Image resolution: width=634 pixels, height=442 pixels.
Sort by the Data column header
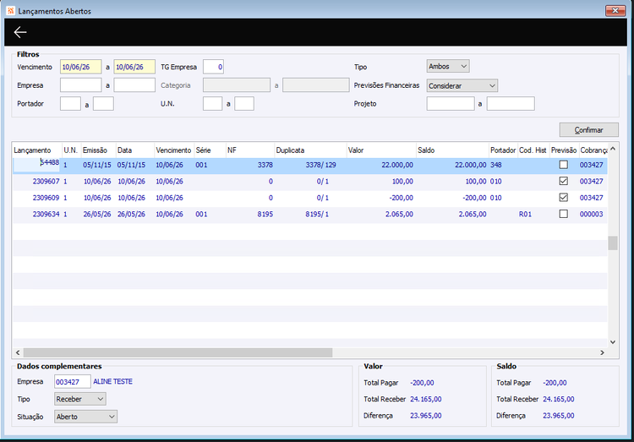tap(135, 150)
